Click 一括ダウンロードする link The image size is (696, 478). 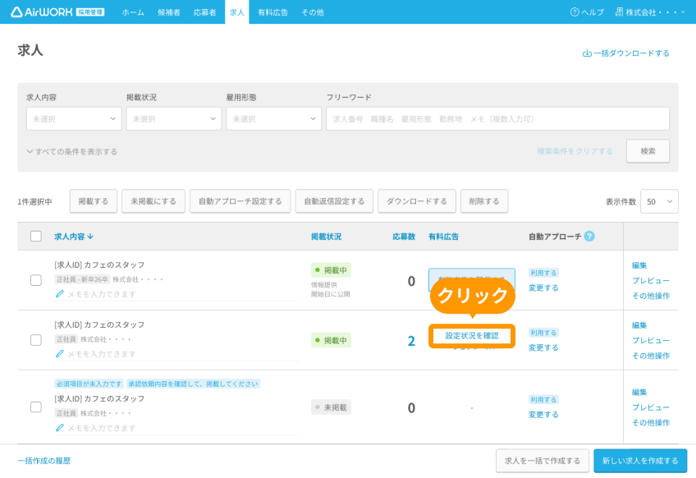(626, 53)
